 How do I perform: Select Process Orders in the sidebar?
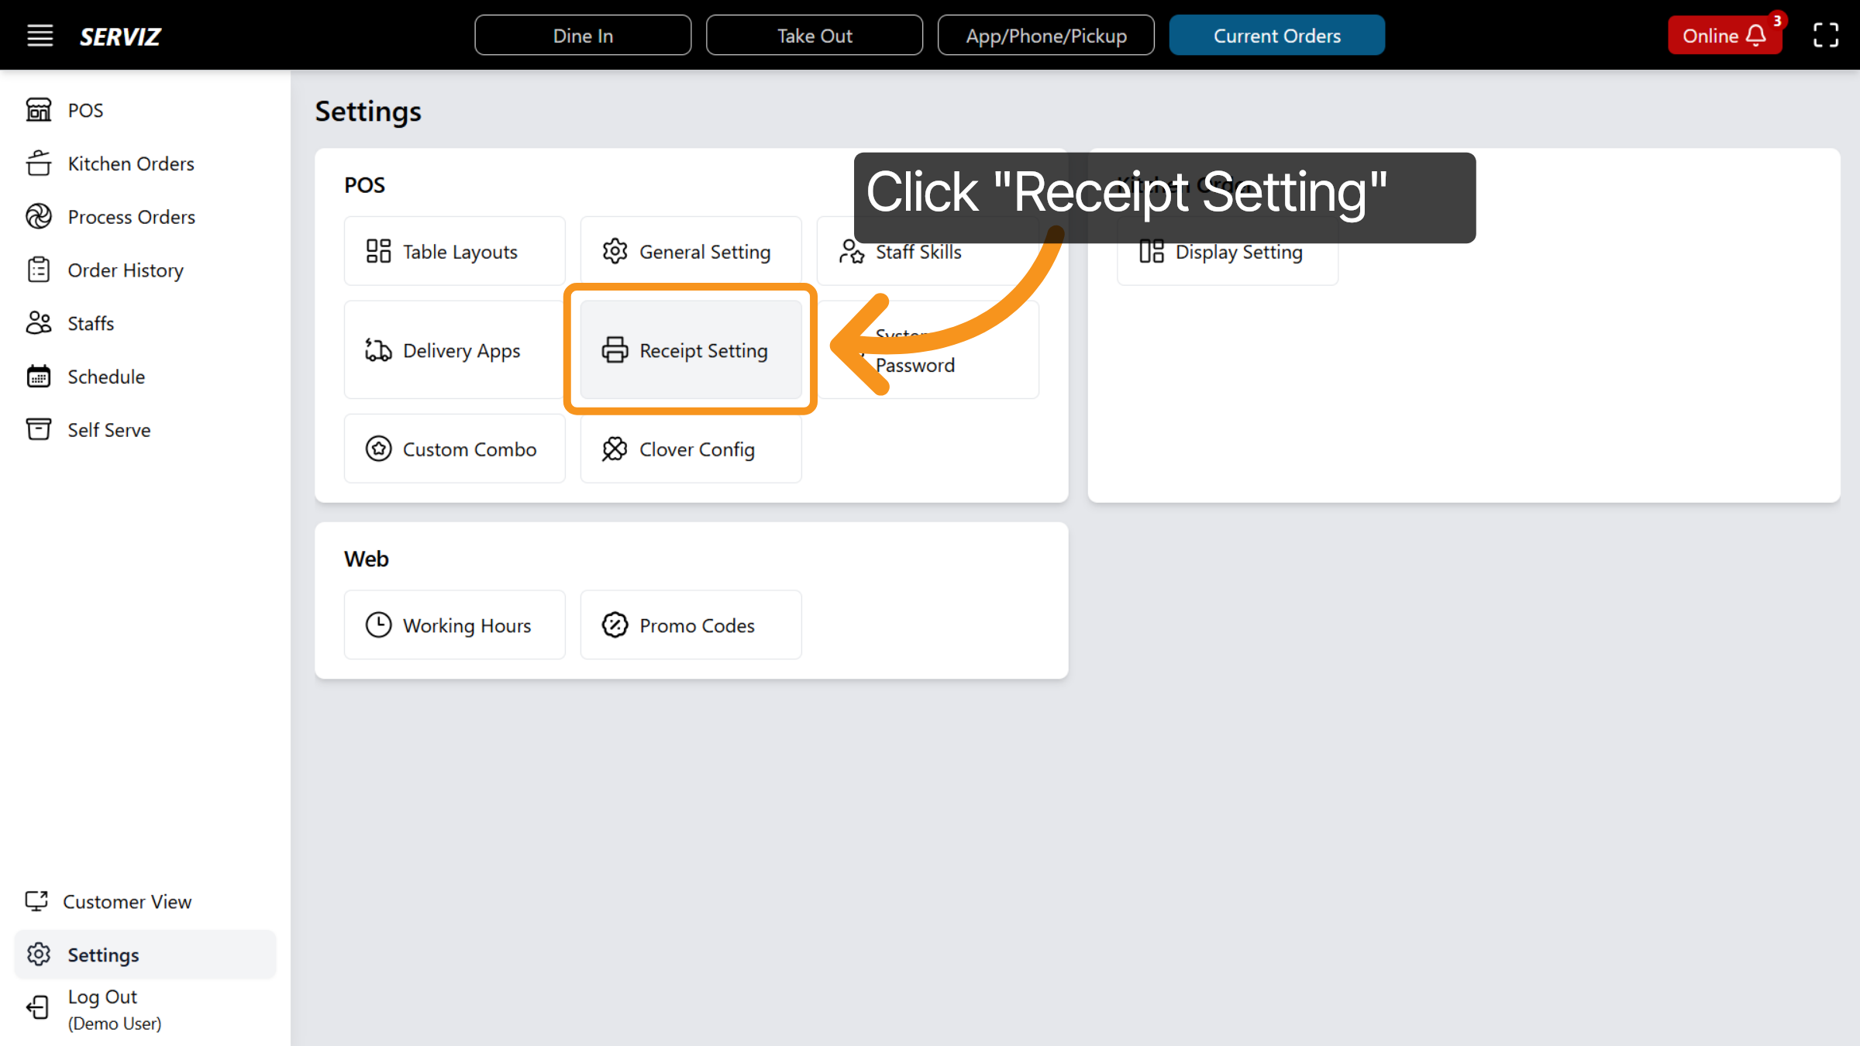pyautogui.click(x=131, y=216)
